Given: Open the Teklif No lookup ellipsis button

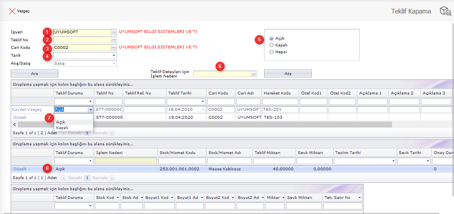Looking at the screenshot, I should tap(114, 40).
